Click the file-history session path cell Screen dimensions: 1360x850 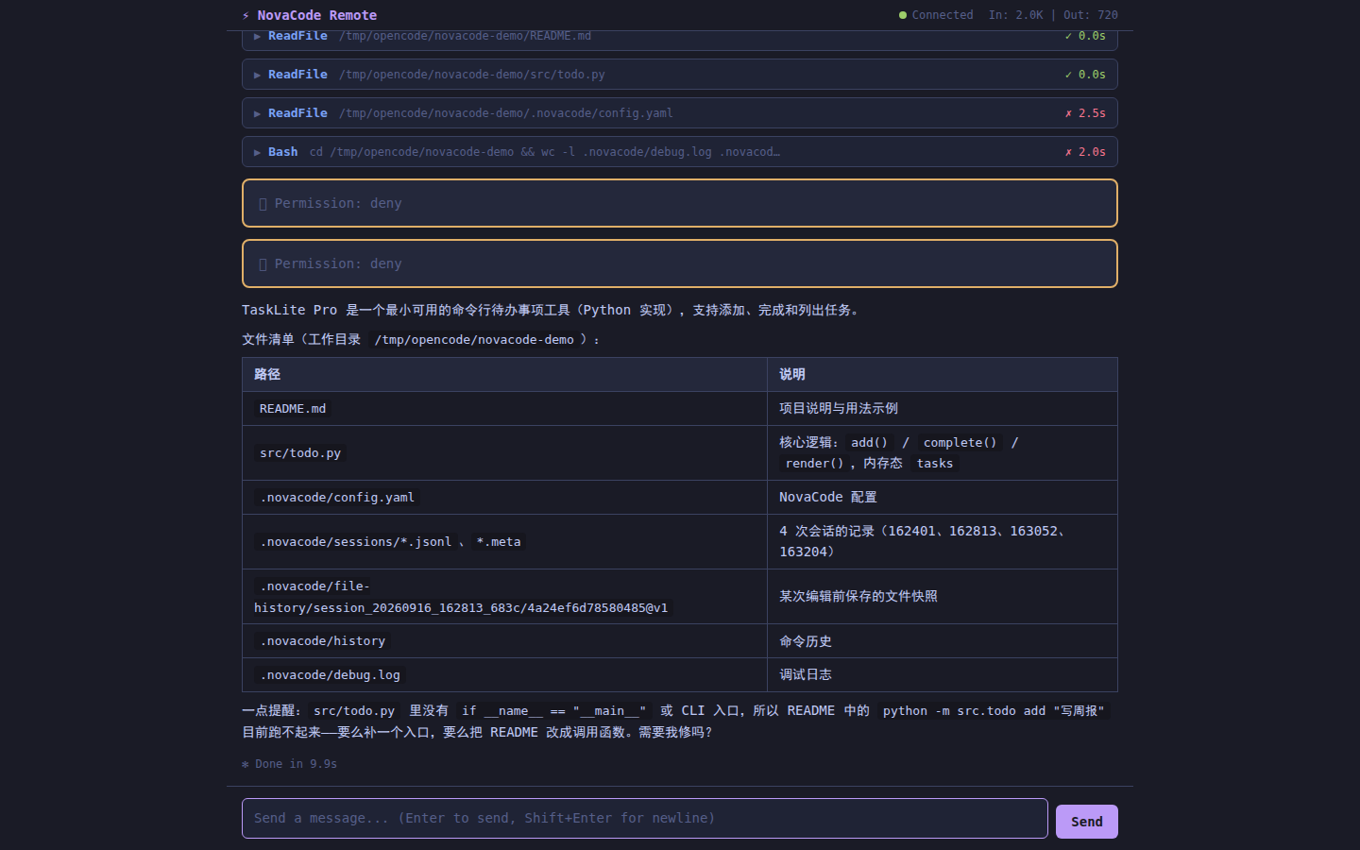[504, 596]
